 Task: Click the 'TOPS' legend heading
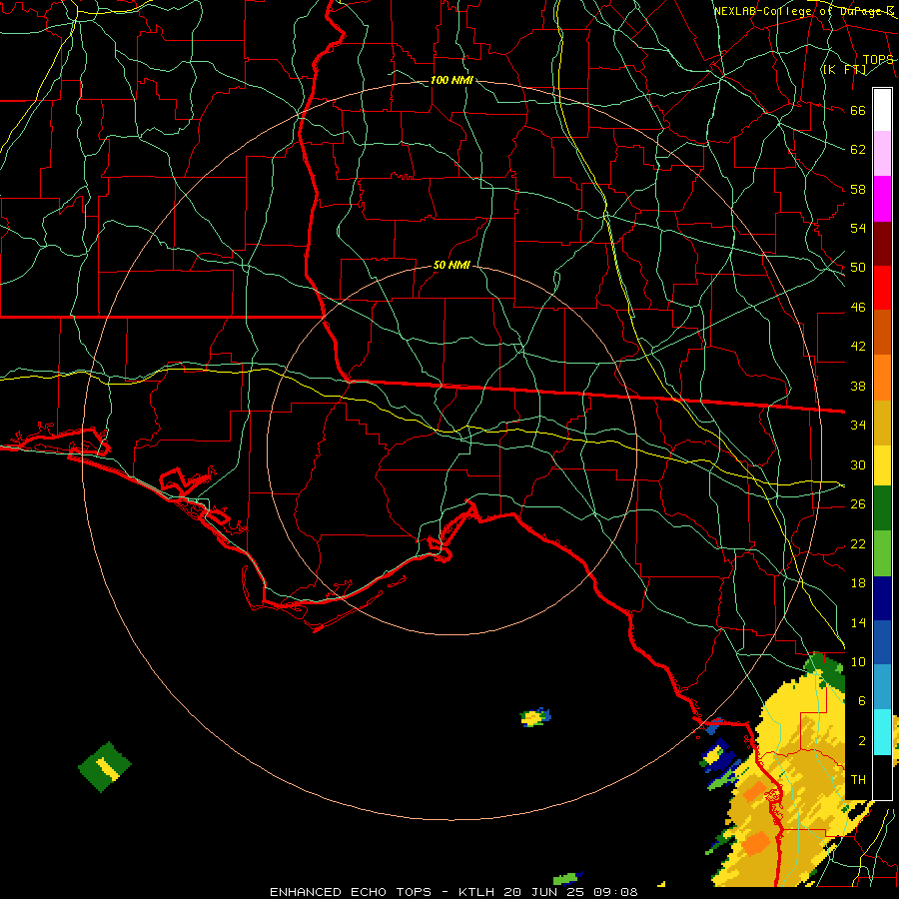pos(878,60)
